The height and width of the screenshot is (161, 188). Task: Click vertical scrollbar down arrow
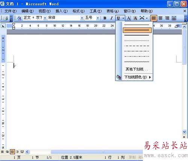tap(184, 132)
